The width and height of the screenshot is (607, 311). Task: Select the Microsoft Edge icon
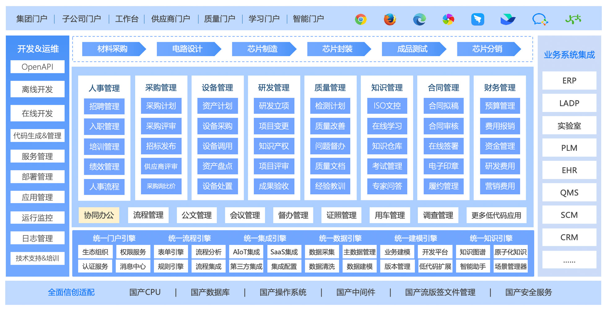click(x=419, y=19)
